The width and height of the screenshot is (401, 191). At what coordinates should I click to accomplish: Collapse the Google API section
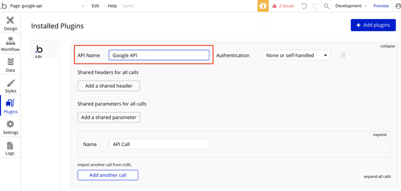pos(387,46)
